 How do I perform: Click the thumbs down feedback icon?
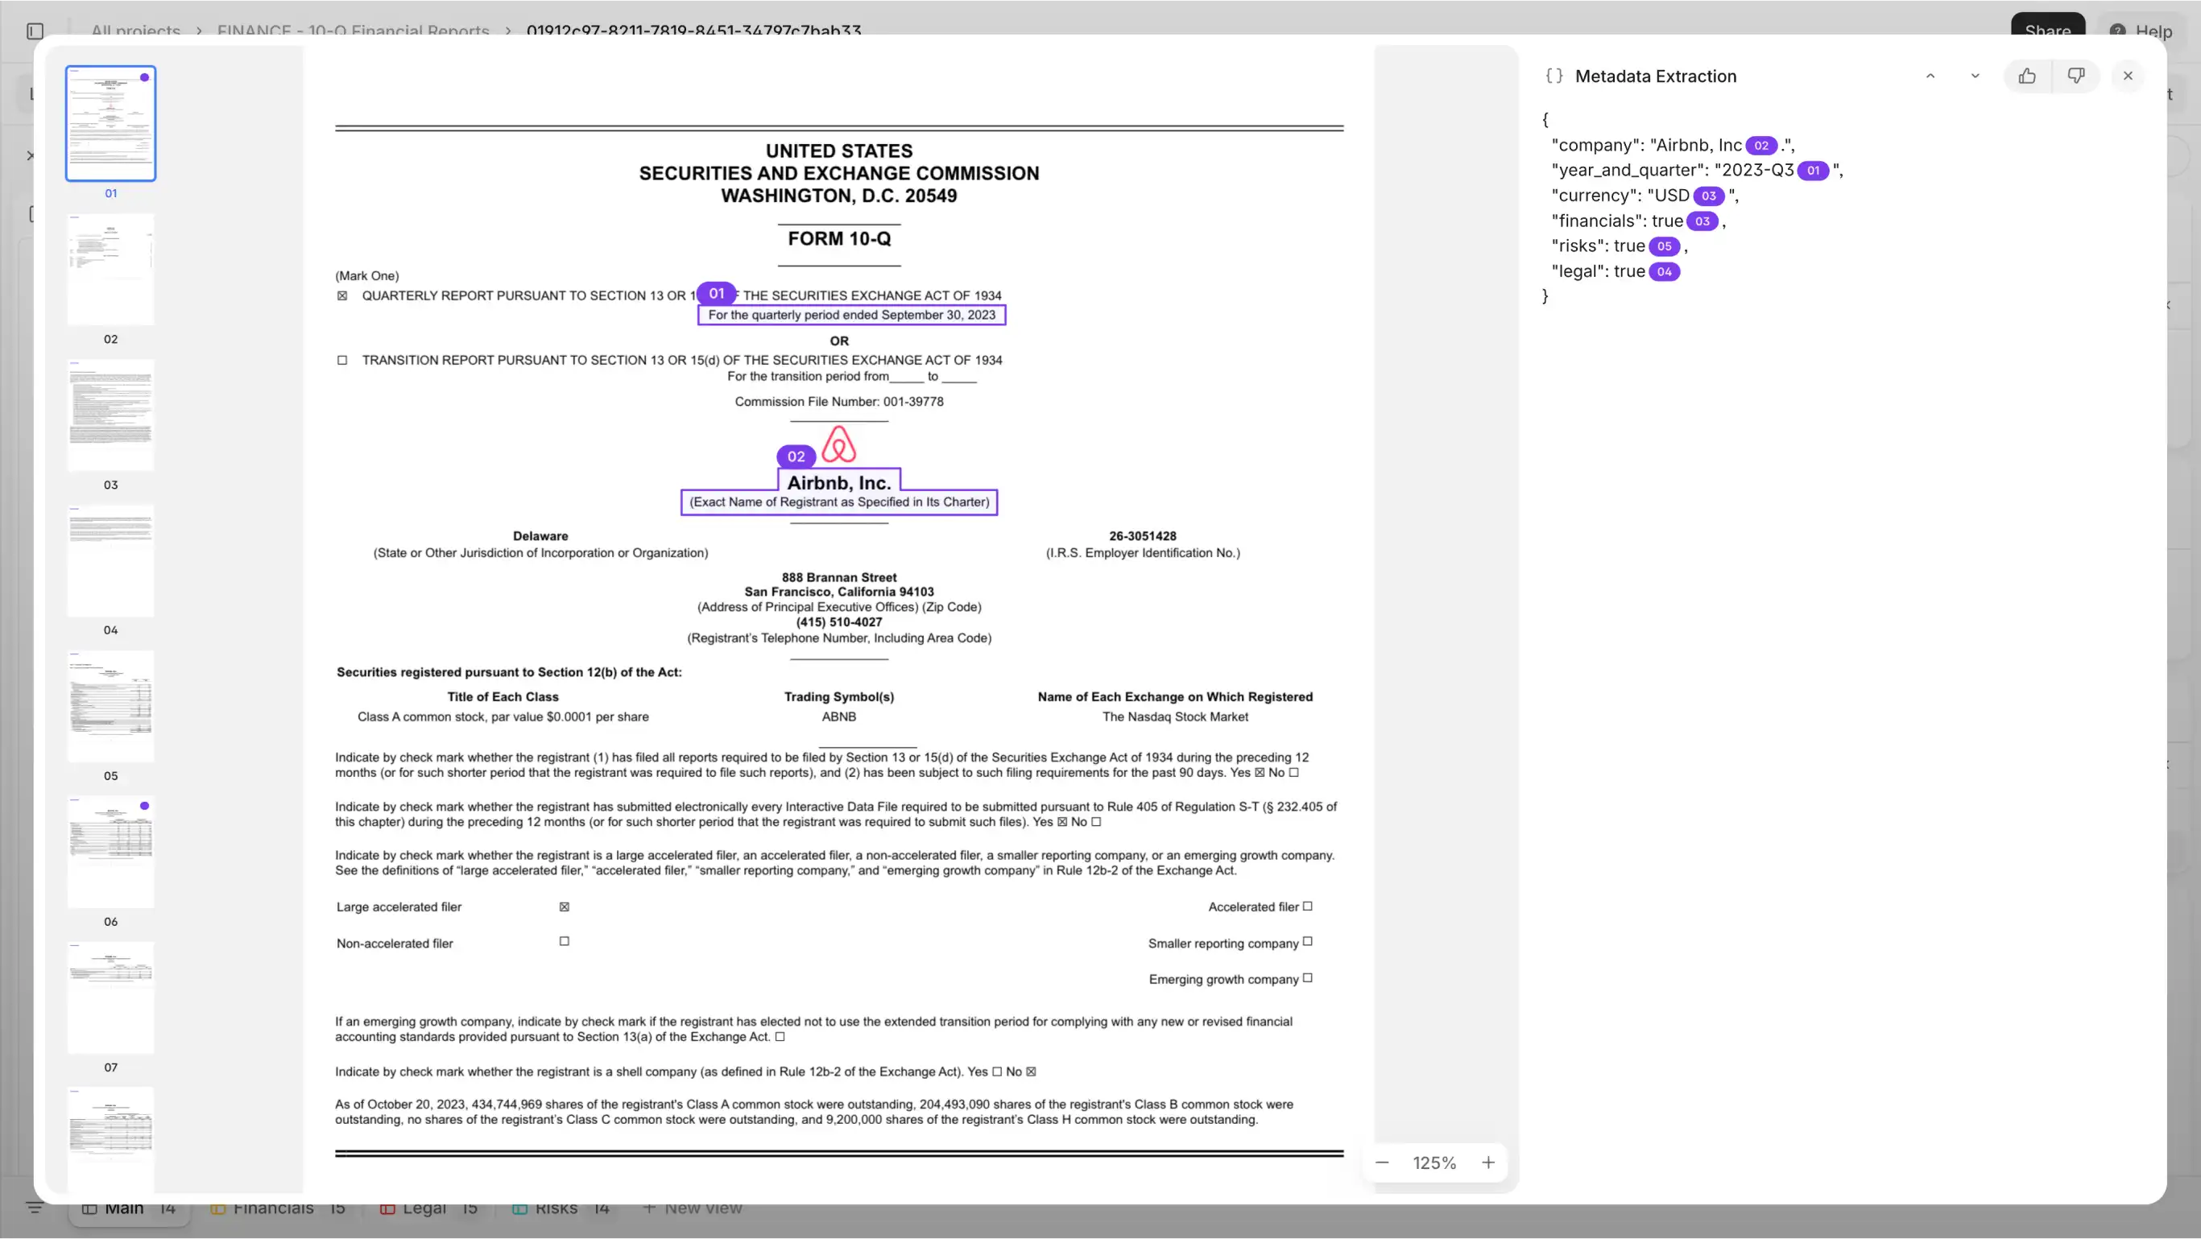tap(2075, 76)
